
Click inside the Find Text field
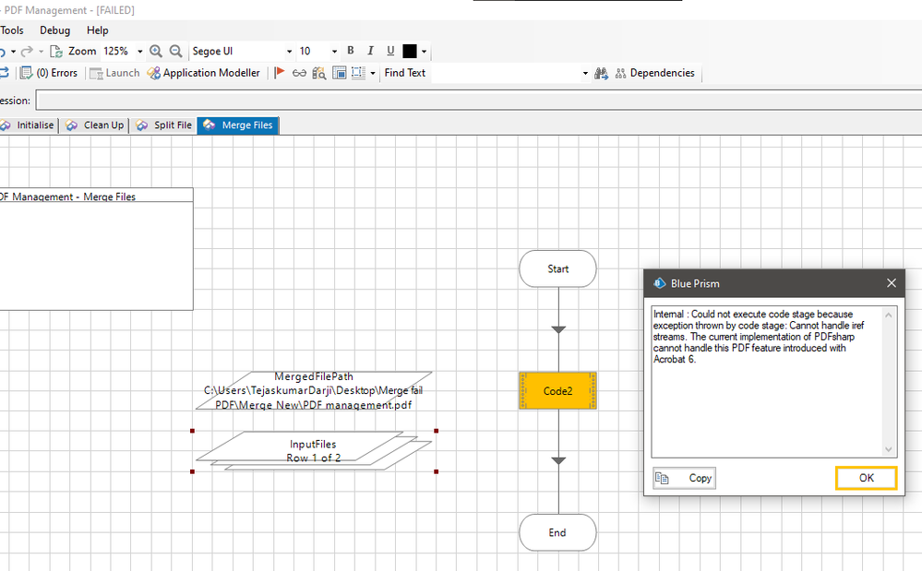(506, 74)
